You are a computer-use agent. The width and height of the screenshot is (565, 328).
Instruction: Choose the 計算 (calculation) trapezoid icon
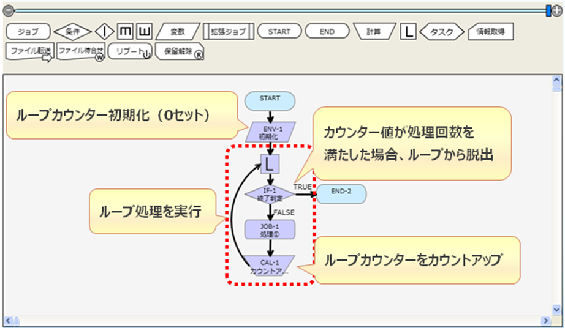[374, 32]
